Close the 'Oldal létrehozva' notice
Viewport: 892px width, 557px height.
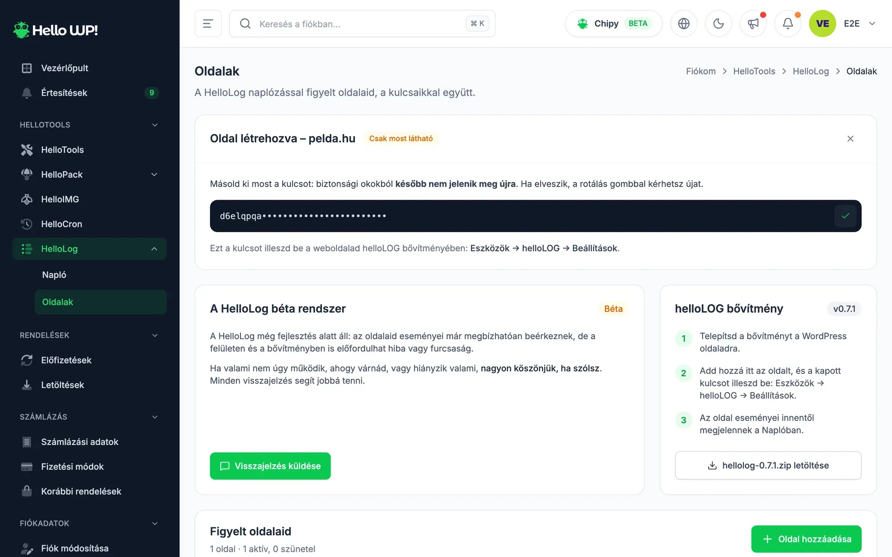pos(850,139)
